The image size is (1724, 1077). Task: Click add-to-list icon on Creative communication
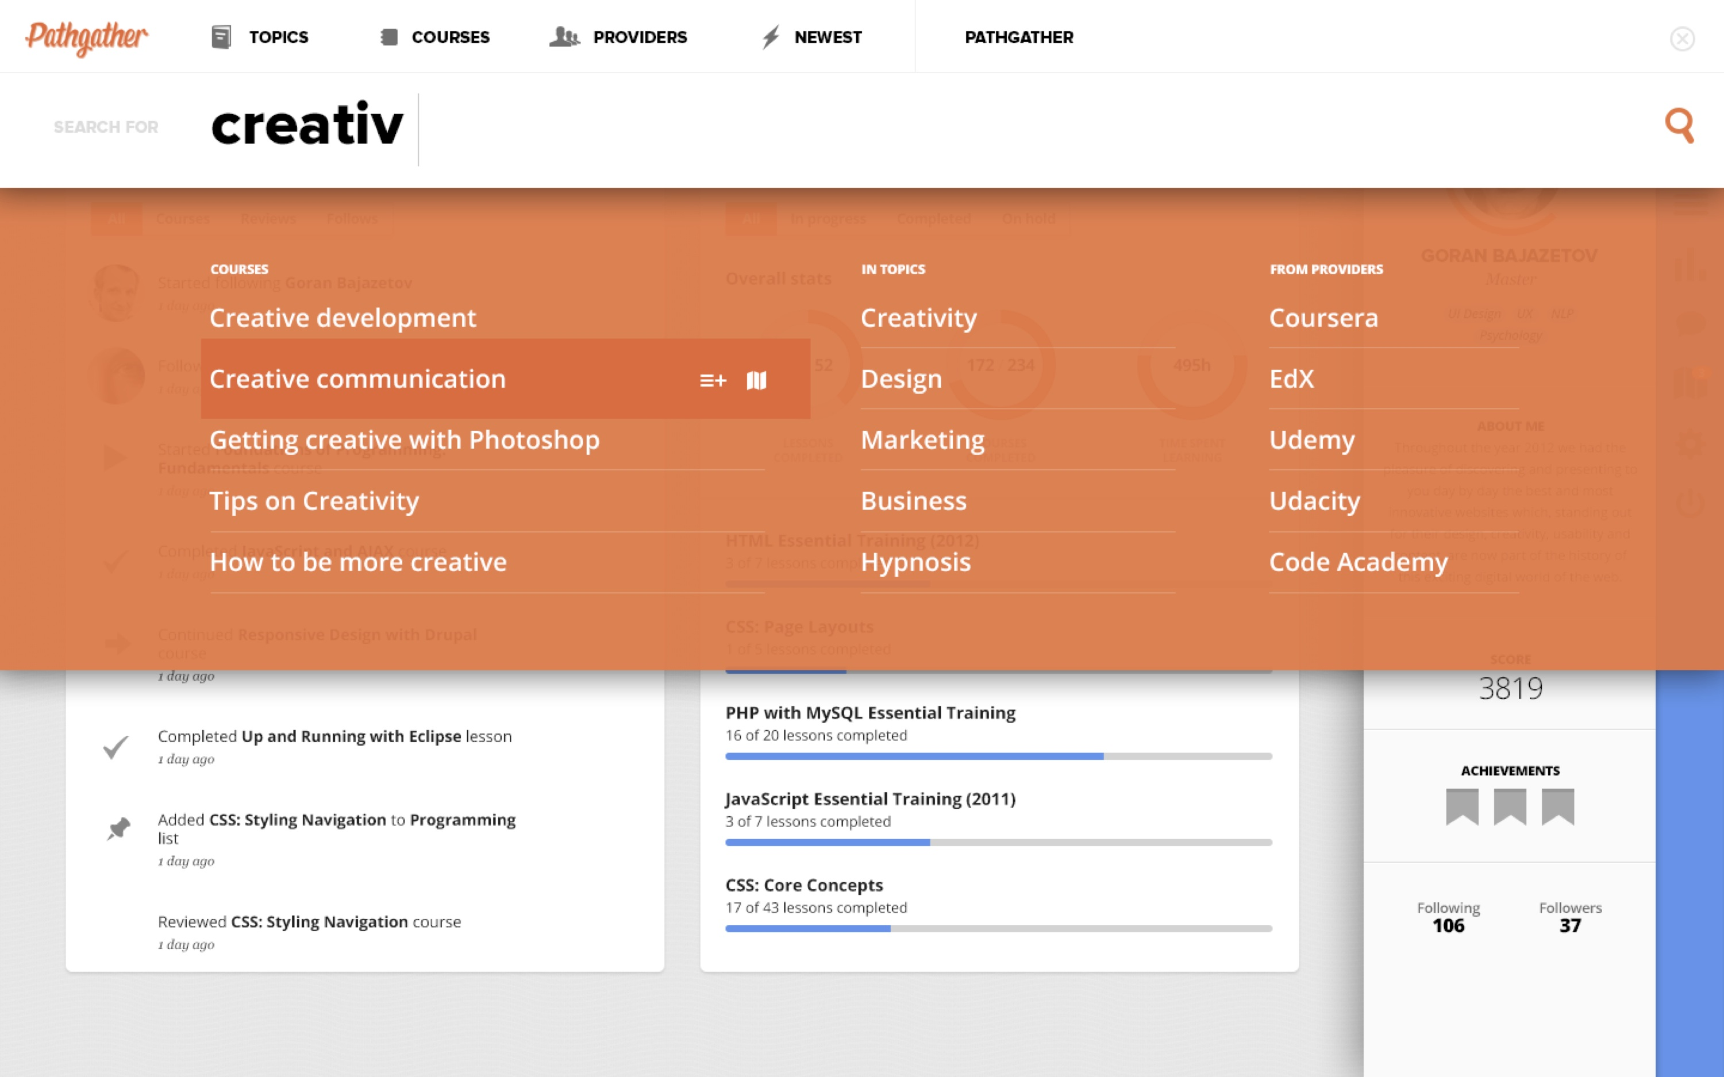click(x=713, y=380)
